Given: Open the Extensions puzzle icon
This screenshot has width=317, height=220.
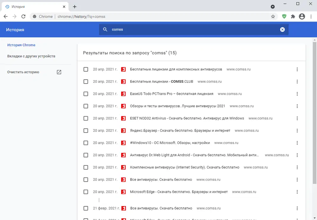Looking at the screenshot, I should point(293,16).
